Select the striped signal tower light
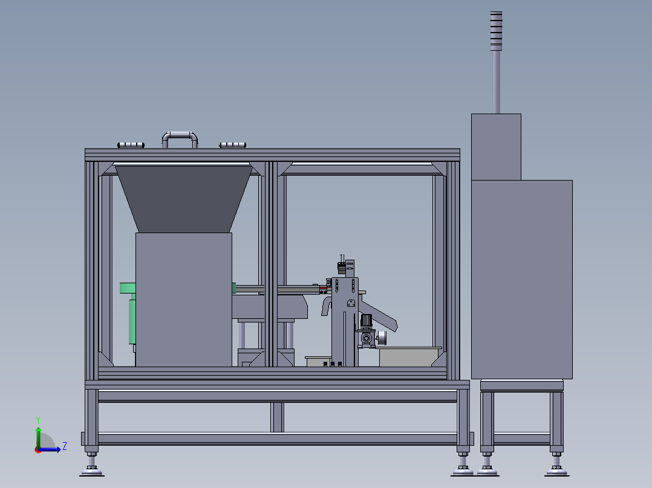 click(x=496, y=31)
